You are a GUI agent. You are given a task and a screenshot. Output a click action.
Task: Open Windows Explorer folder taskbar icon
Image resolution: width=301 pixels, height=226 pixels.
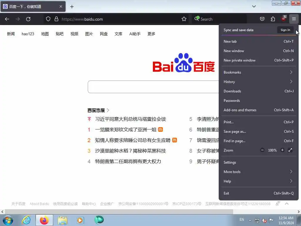tap(63, 220)
